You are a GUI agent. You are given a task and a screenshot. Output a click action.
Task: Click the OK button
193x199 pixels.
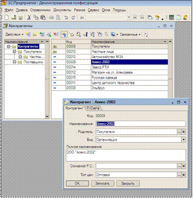point(77,183)
